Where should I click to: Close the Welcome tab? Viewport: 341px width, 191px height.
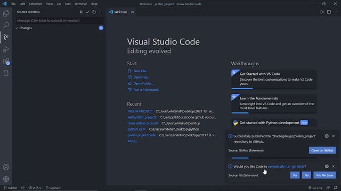tap(133, 12)
